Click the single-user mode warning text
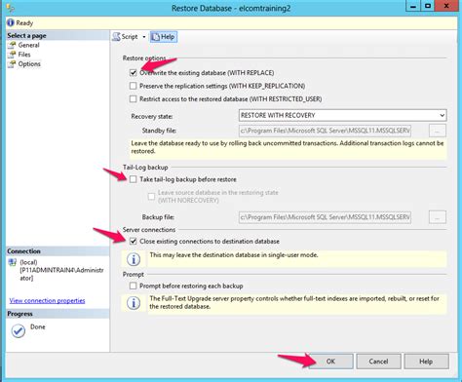 [234, 255]
